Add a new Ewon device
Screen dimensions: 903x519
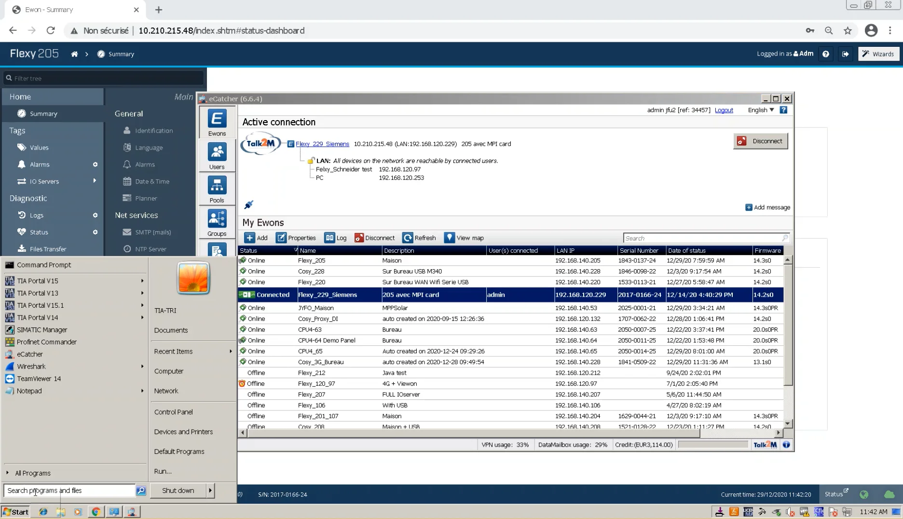(256, 238)
